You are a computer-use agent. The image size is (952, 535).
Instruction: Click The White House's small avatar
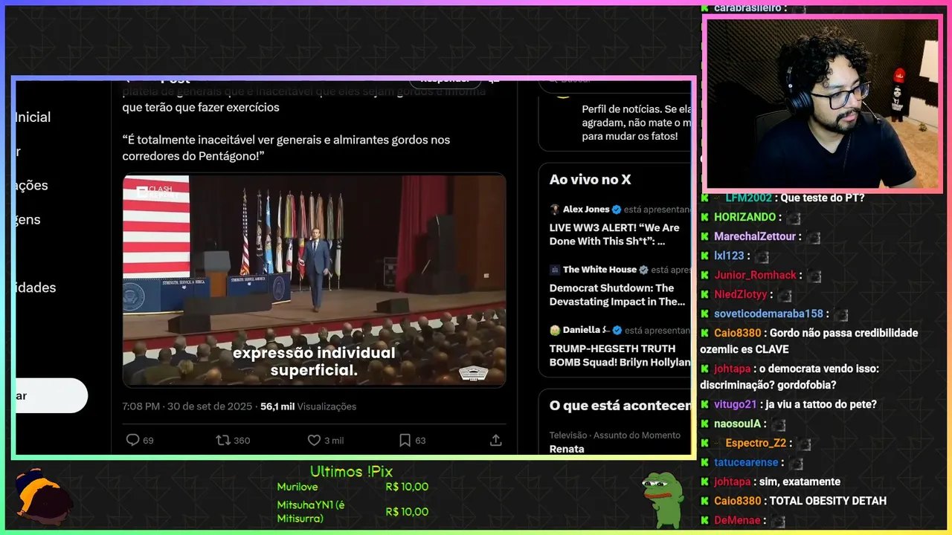click(555, 270)
